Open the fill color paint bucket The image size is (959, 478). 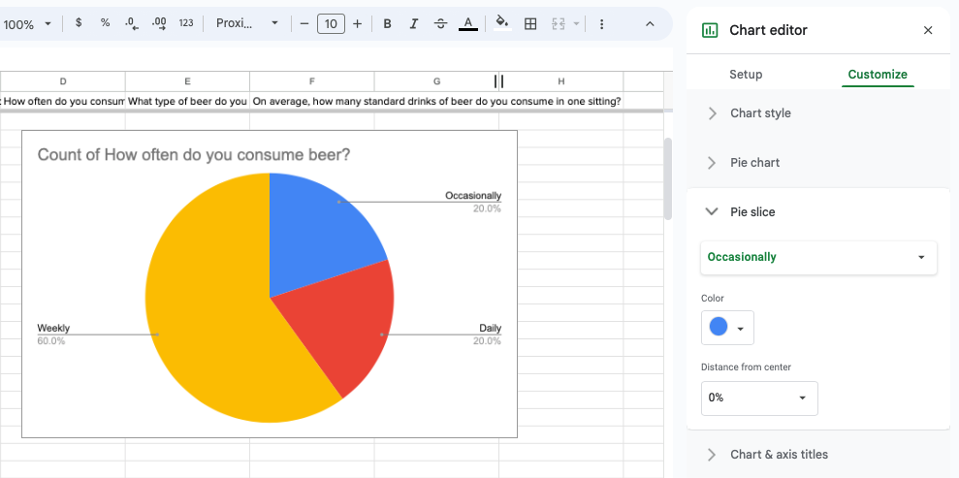[x=501, y=23]
